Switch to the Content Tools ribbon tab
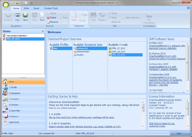 51,8
